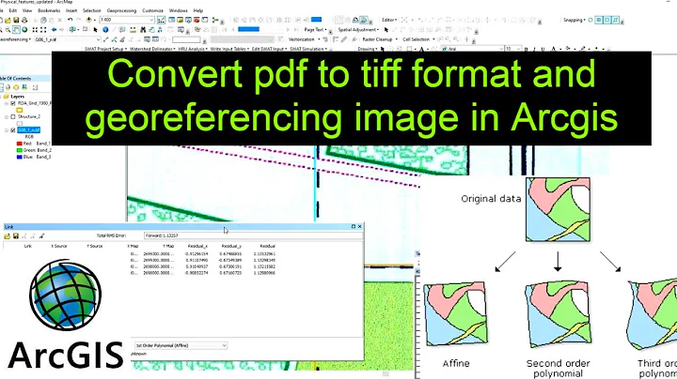Image resolution: width=677 pixels, height=379 pixels.
Task: Open the Bookmarks menu
Action: click(49, 10)
